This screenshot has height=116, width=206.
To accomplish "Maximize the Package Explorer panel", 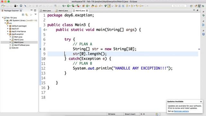I will click(x=35, y=10).
